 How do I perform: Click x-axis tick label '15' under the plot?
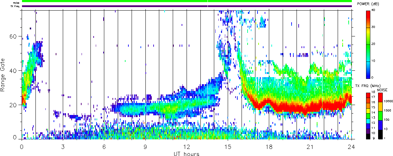pos(228,146)
